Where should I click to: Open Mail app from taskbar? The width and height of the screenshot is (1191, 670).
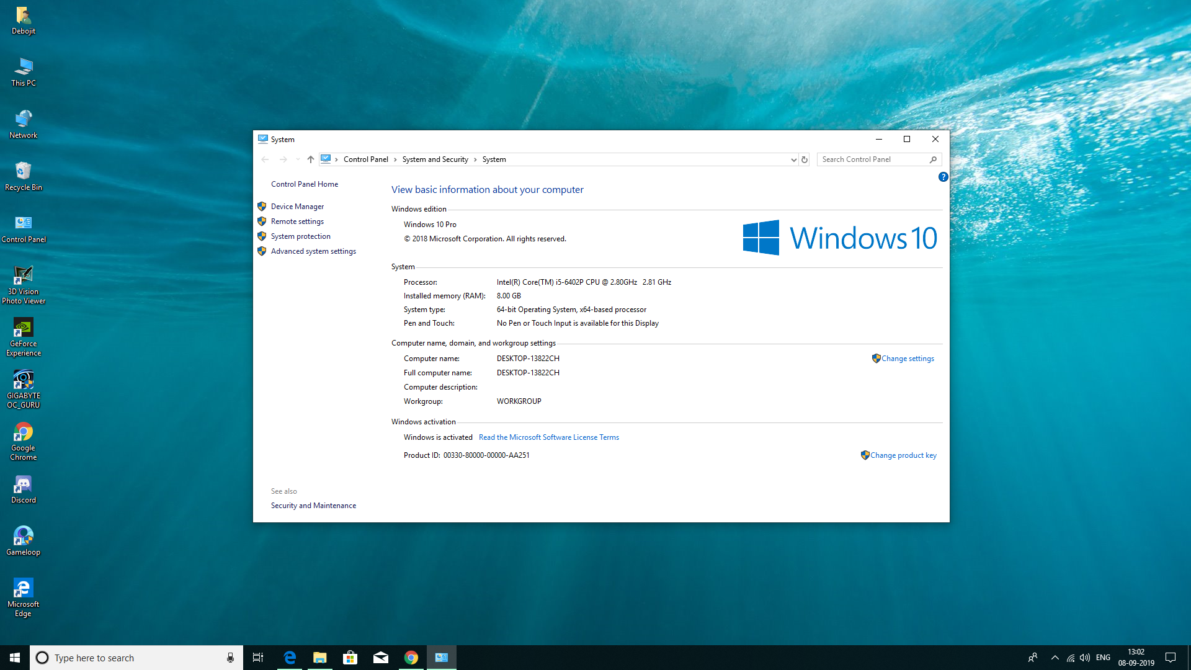381,658
